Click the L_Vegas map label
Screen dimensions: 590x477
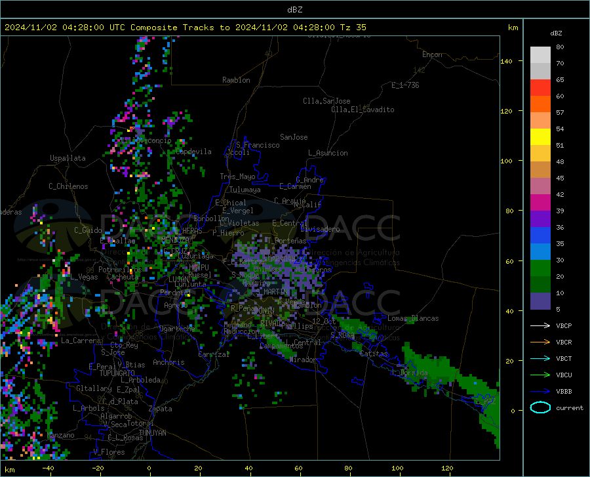(84, 277)
